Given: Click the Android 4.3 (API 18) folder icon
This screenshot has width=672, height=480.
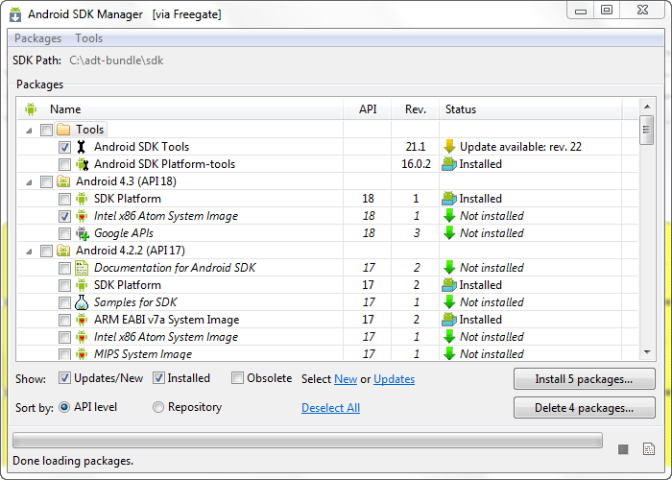Looking at the screenshot, I should click(63, 181).
